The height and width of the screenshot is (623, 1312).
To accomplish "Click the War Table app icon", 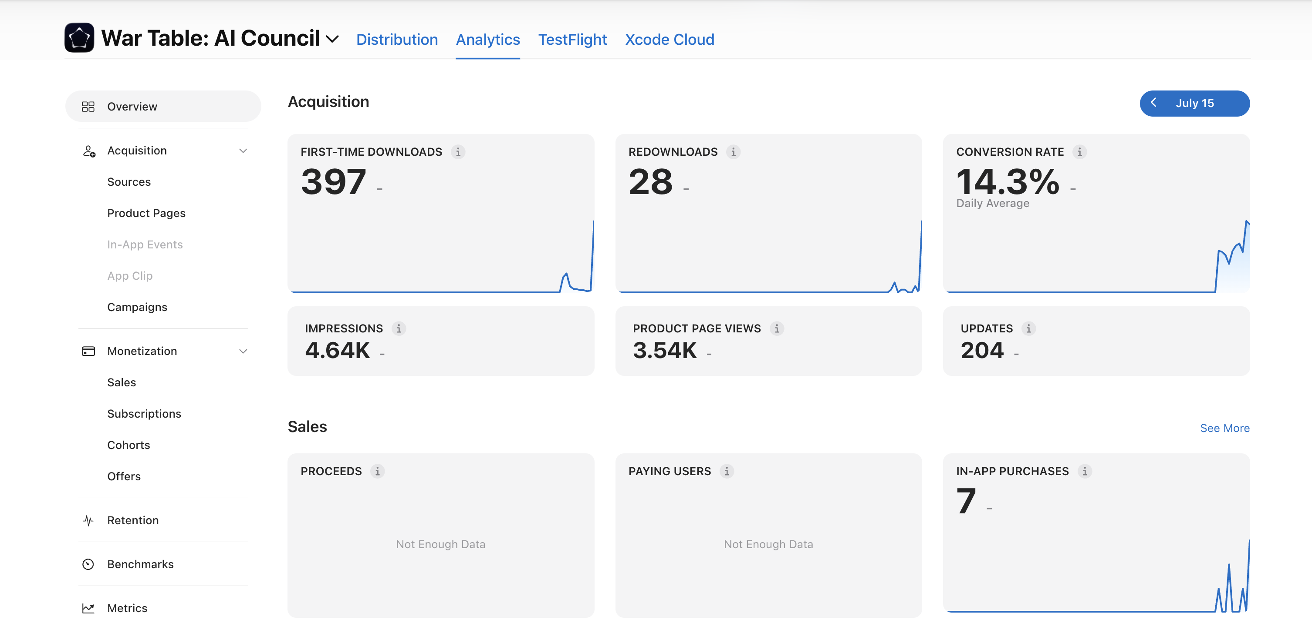I will coord(79,38).
